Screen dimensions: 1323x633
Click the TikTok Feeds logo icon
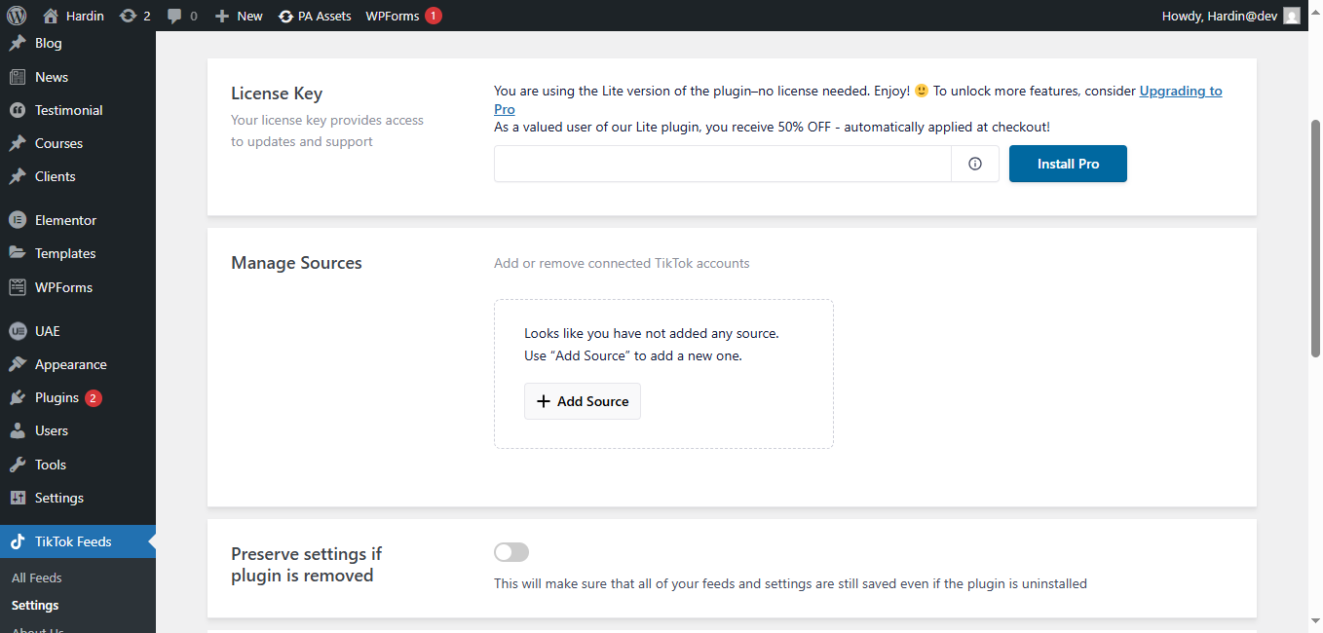point(18,541)
